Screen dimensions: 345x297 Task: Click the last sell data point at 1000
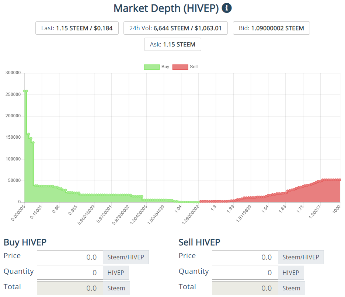tap(340, 180)
